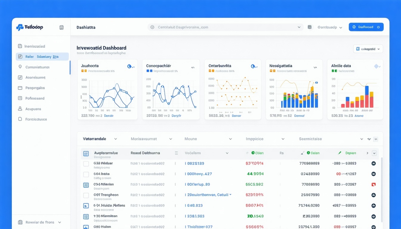Open the search field dropdown arrow
Viewport: 401px width, 229px height.
click(299, 27)
